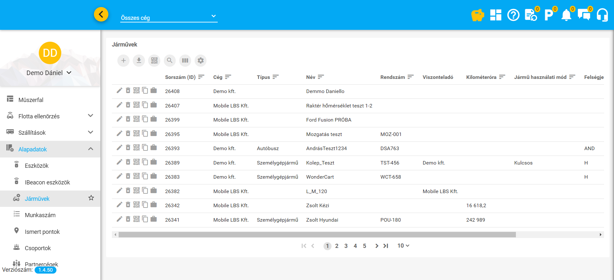Edit vehicle 26408 with pencil icon
The width and height of the screenshot is (614, 280).
click(x=119, y=91)
